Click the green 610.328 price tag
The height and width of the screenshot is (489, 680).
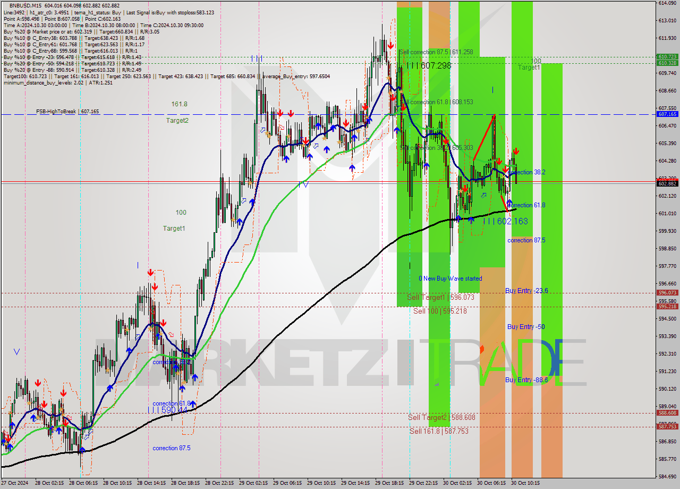(x=667, y=63)
